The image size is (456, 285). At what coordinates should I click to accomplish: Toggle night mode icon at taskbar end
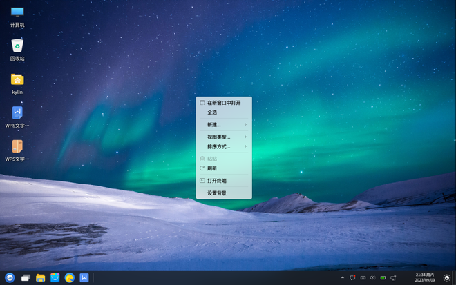[x=446, y=277]
